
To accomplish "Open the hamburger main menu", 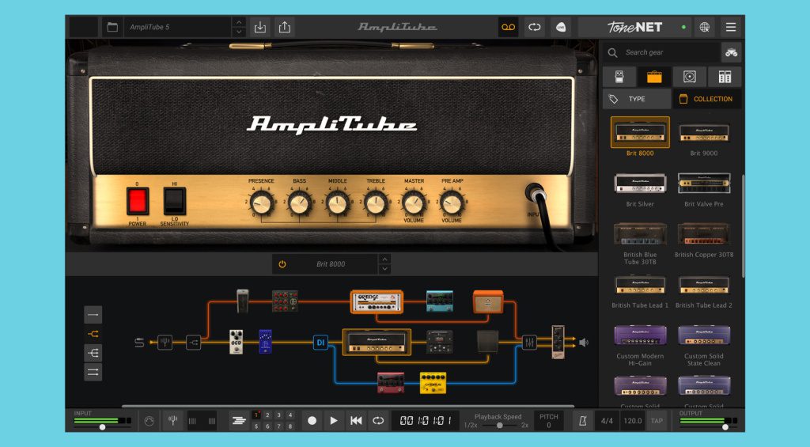I will [730, 27].
